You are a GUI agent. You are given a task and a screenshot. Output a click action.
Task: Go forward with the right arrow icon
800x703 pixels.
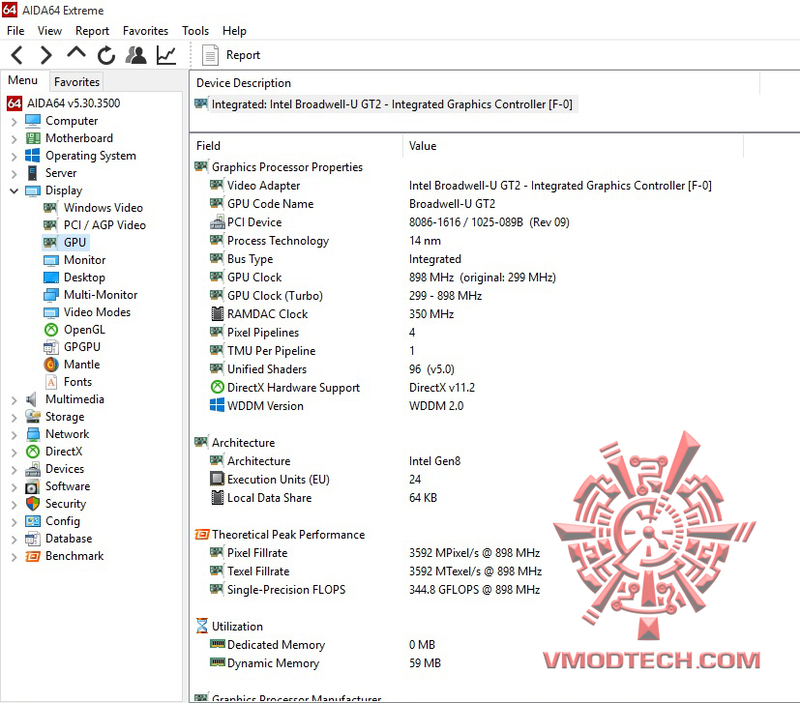45,55
